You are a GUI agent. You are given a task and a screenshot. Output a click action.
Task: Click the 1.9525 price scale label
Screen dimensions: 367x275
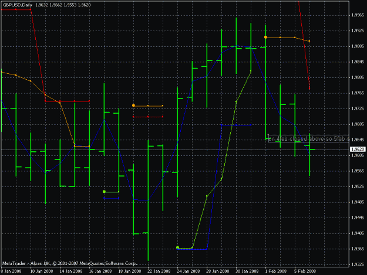coord(358,186)
